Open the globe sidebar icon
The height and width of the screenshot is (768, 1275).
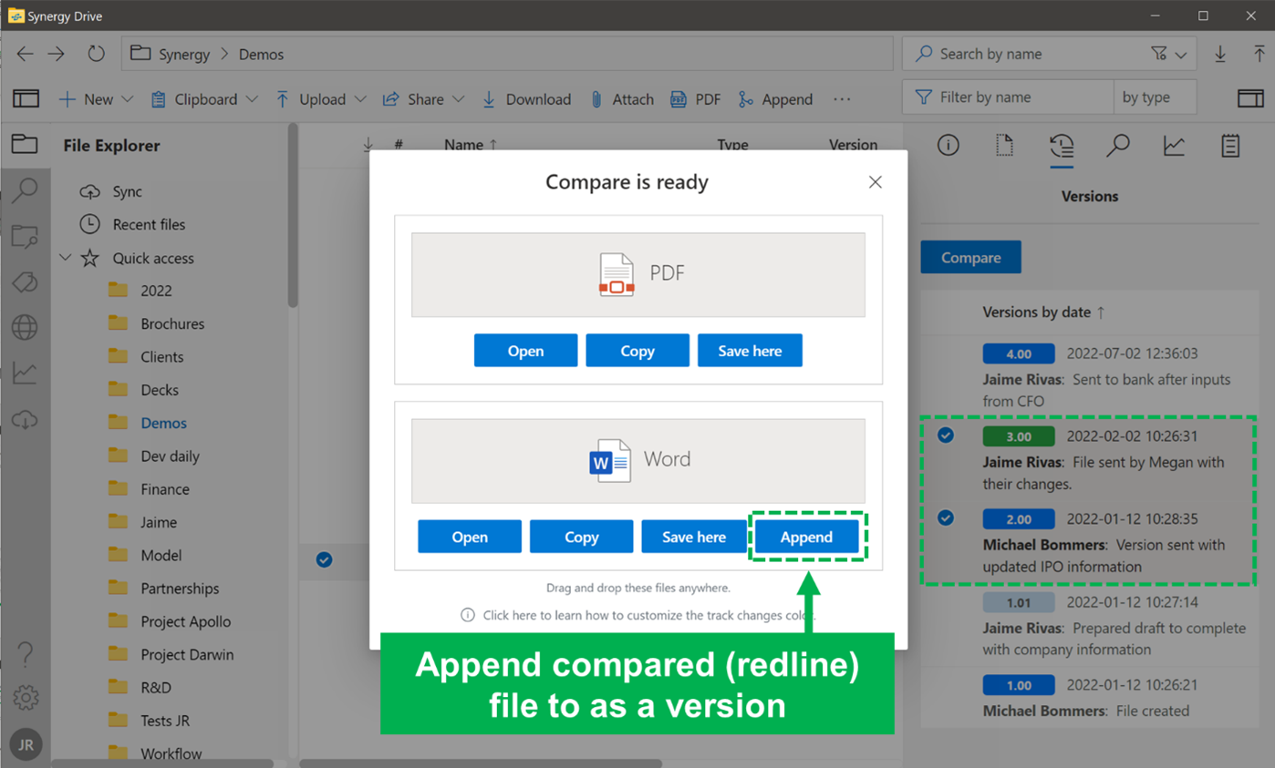coord(25,327)
